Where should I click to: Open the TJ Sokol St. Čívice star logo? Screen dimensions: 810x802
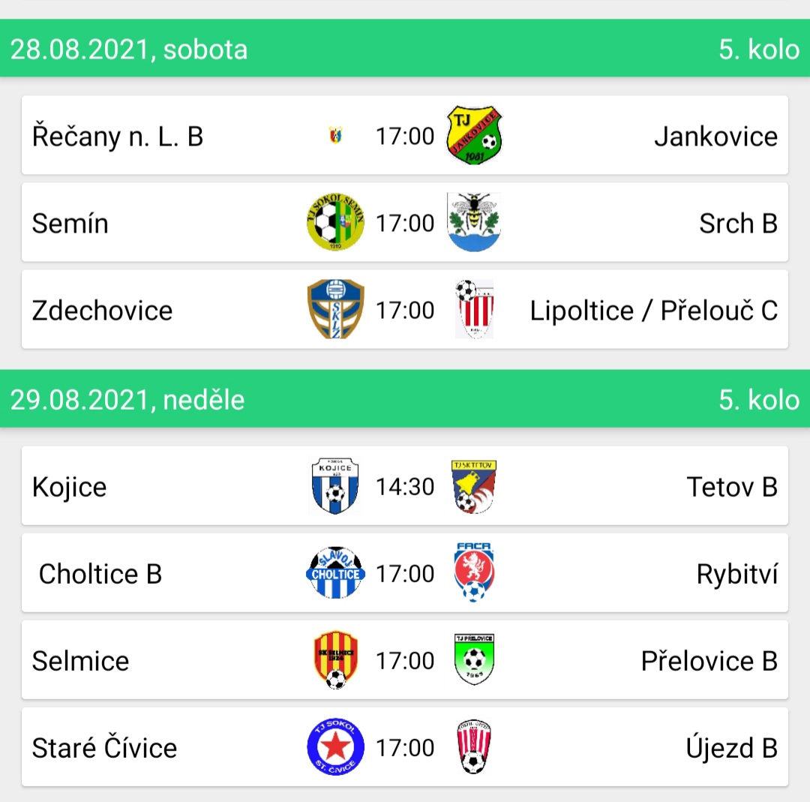[x=335, y=746]
